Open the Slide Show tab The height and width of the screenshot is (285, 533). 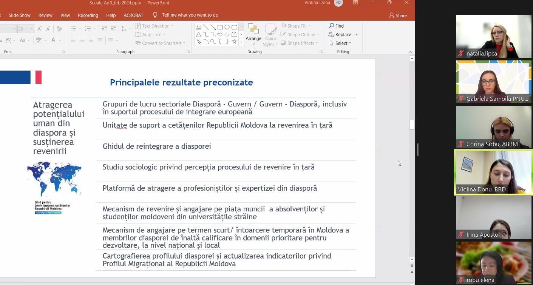pyautogui.click(x=20, y=15)
